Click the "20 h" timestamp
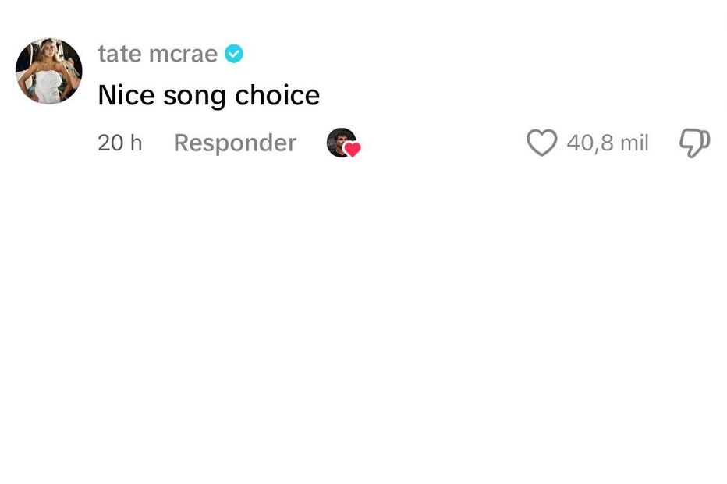Screen dimensions: 727x484 [120, 143]
